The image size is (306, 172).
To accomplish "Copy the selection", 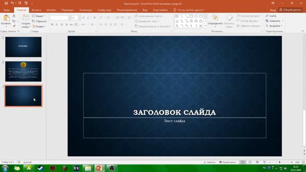I will coord(14,21).
